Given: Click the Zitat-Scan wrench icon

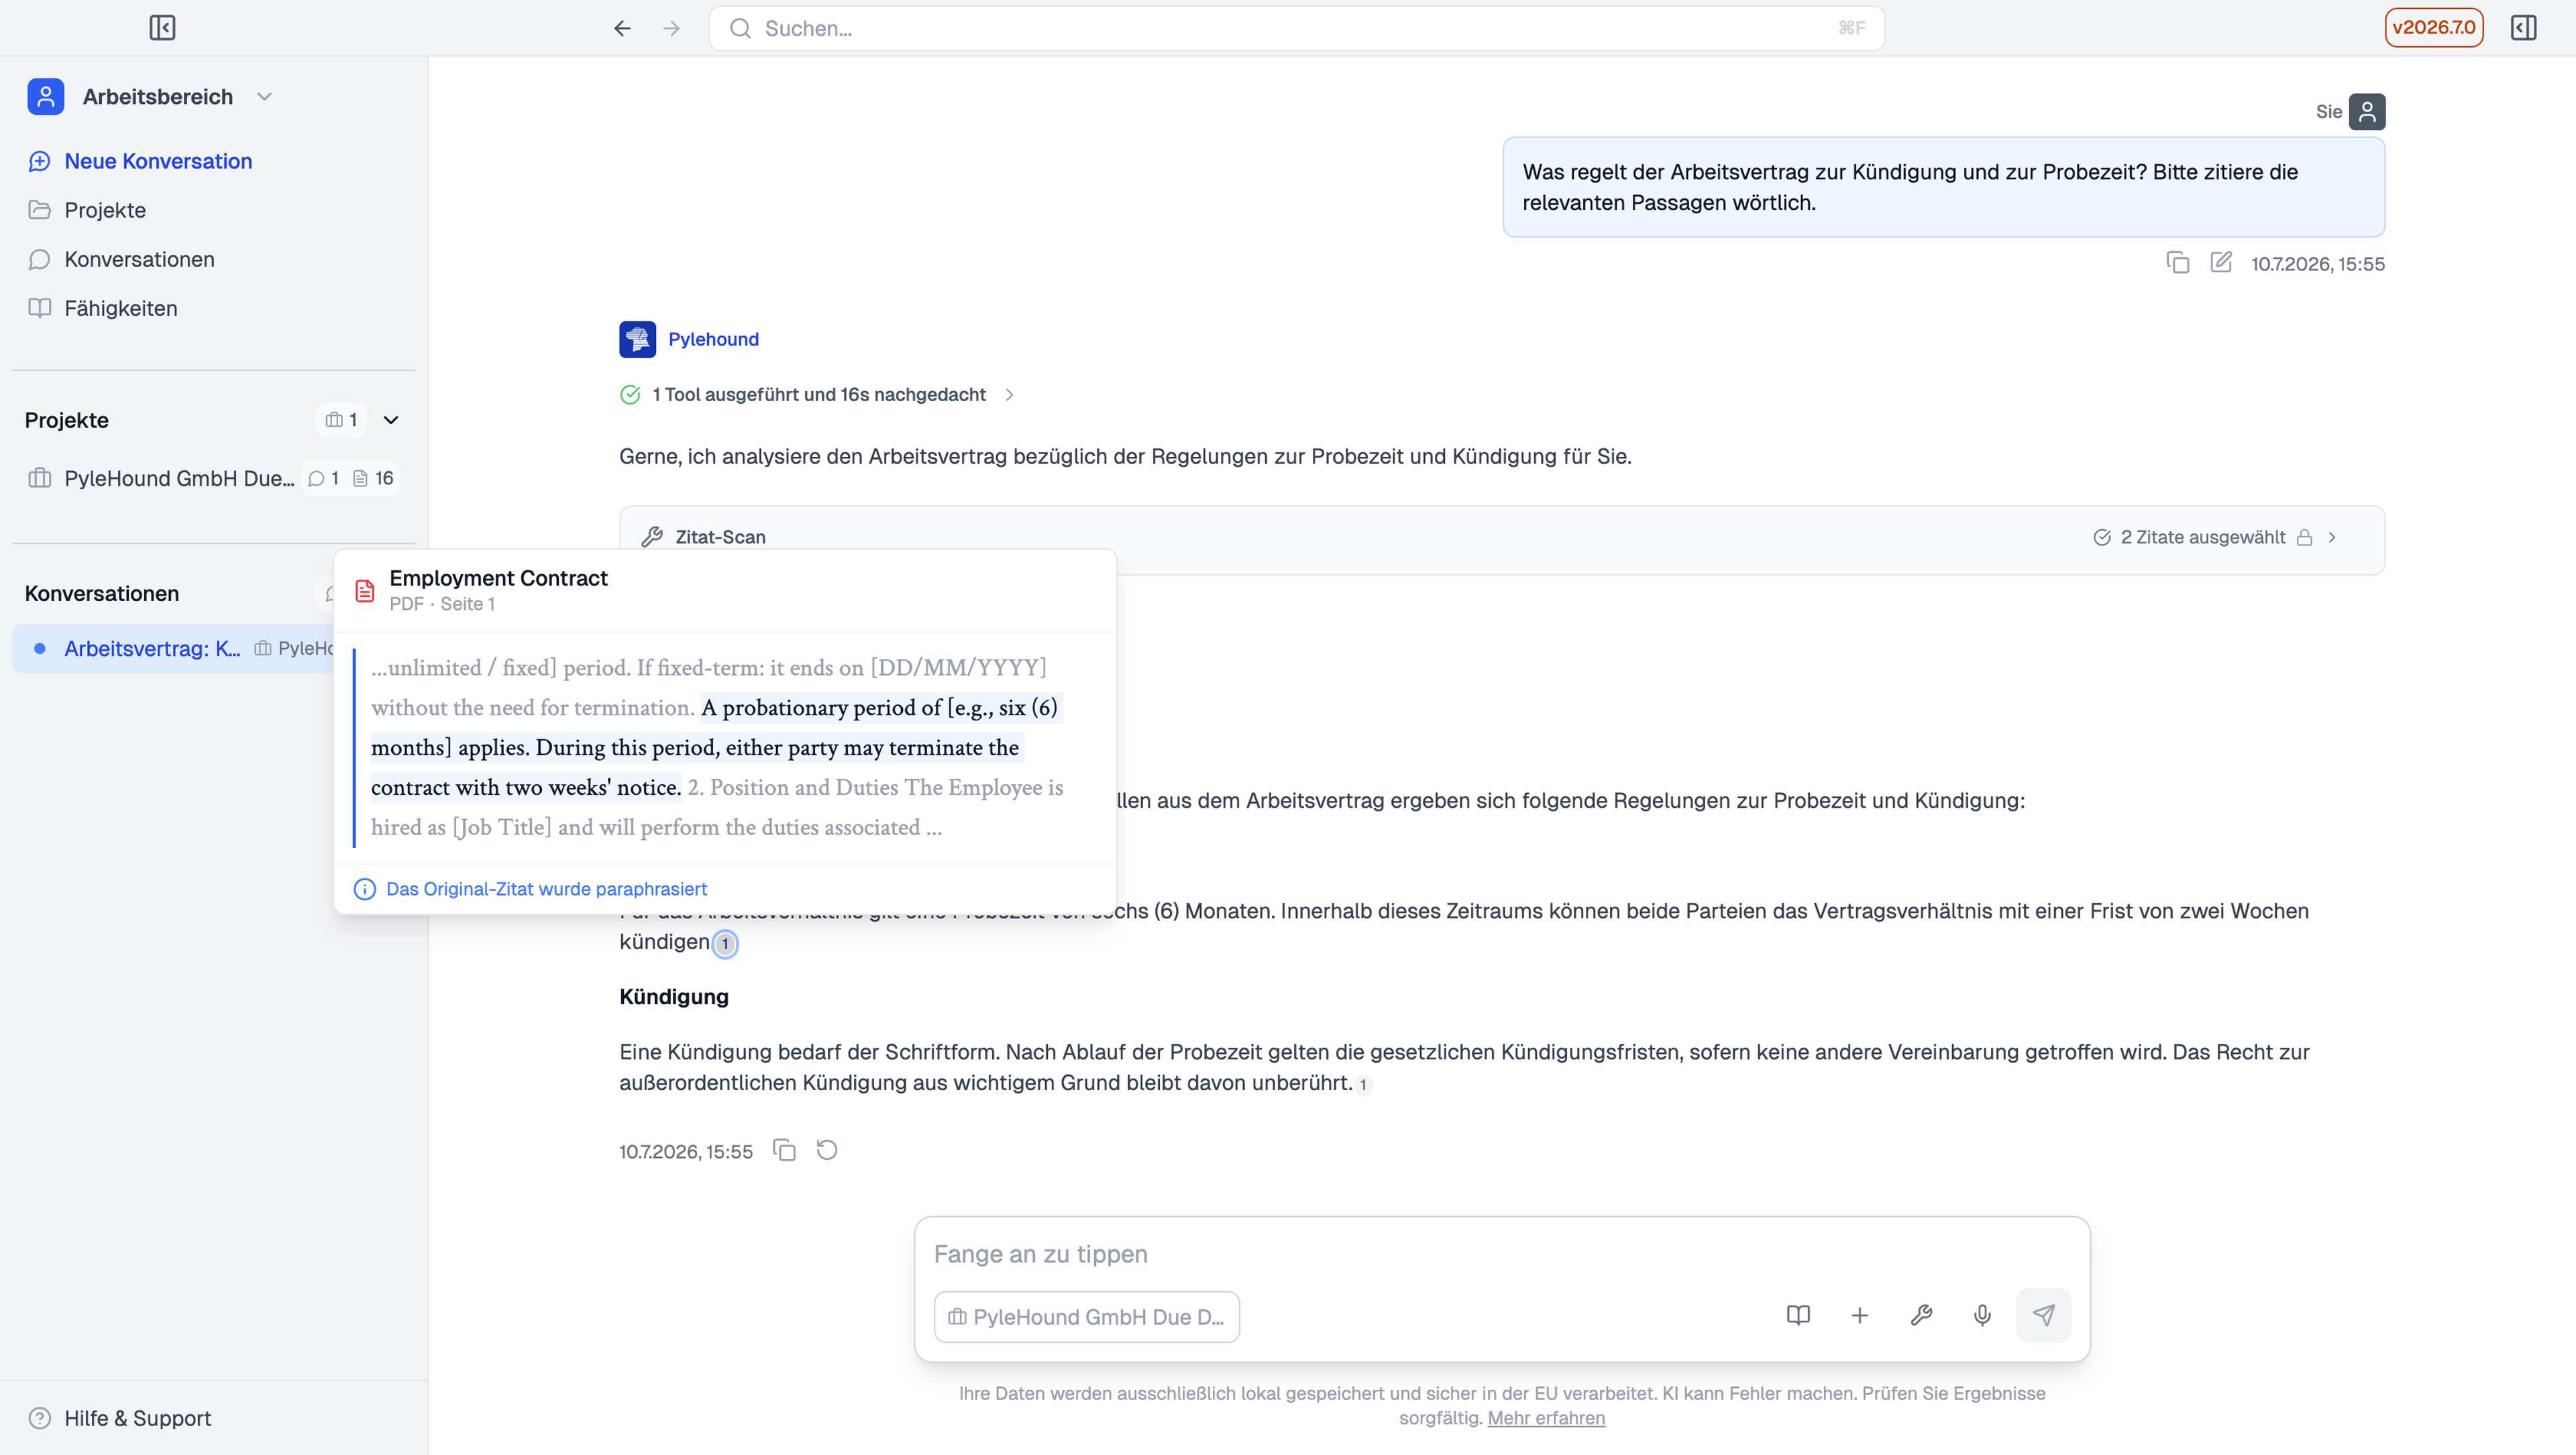Looking at the screenshot, I should pos(652,537).
